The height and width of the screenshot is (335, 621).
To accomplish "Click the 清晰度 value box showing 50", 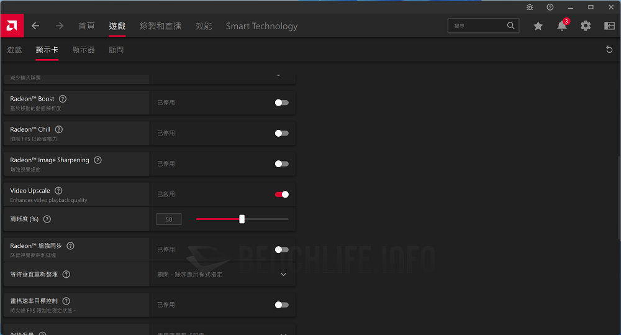I will coord(169,219).
